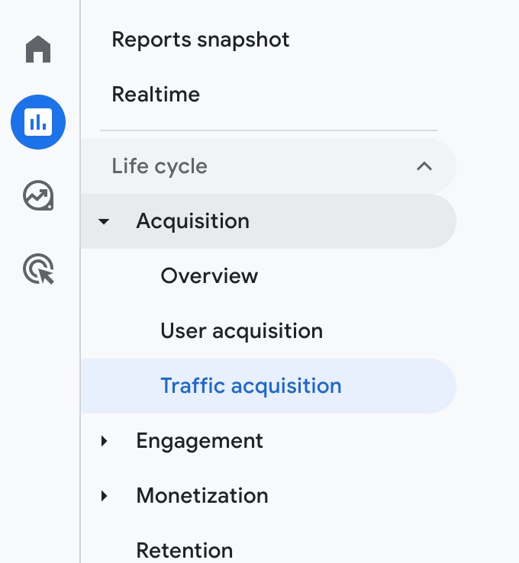Go to the Home icon
This screenshot has height=563, width=519.
click(x=38, y=49)
